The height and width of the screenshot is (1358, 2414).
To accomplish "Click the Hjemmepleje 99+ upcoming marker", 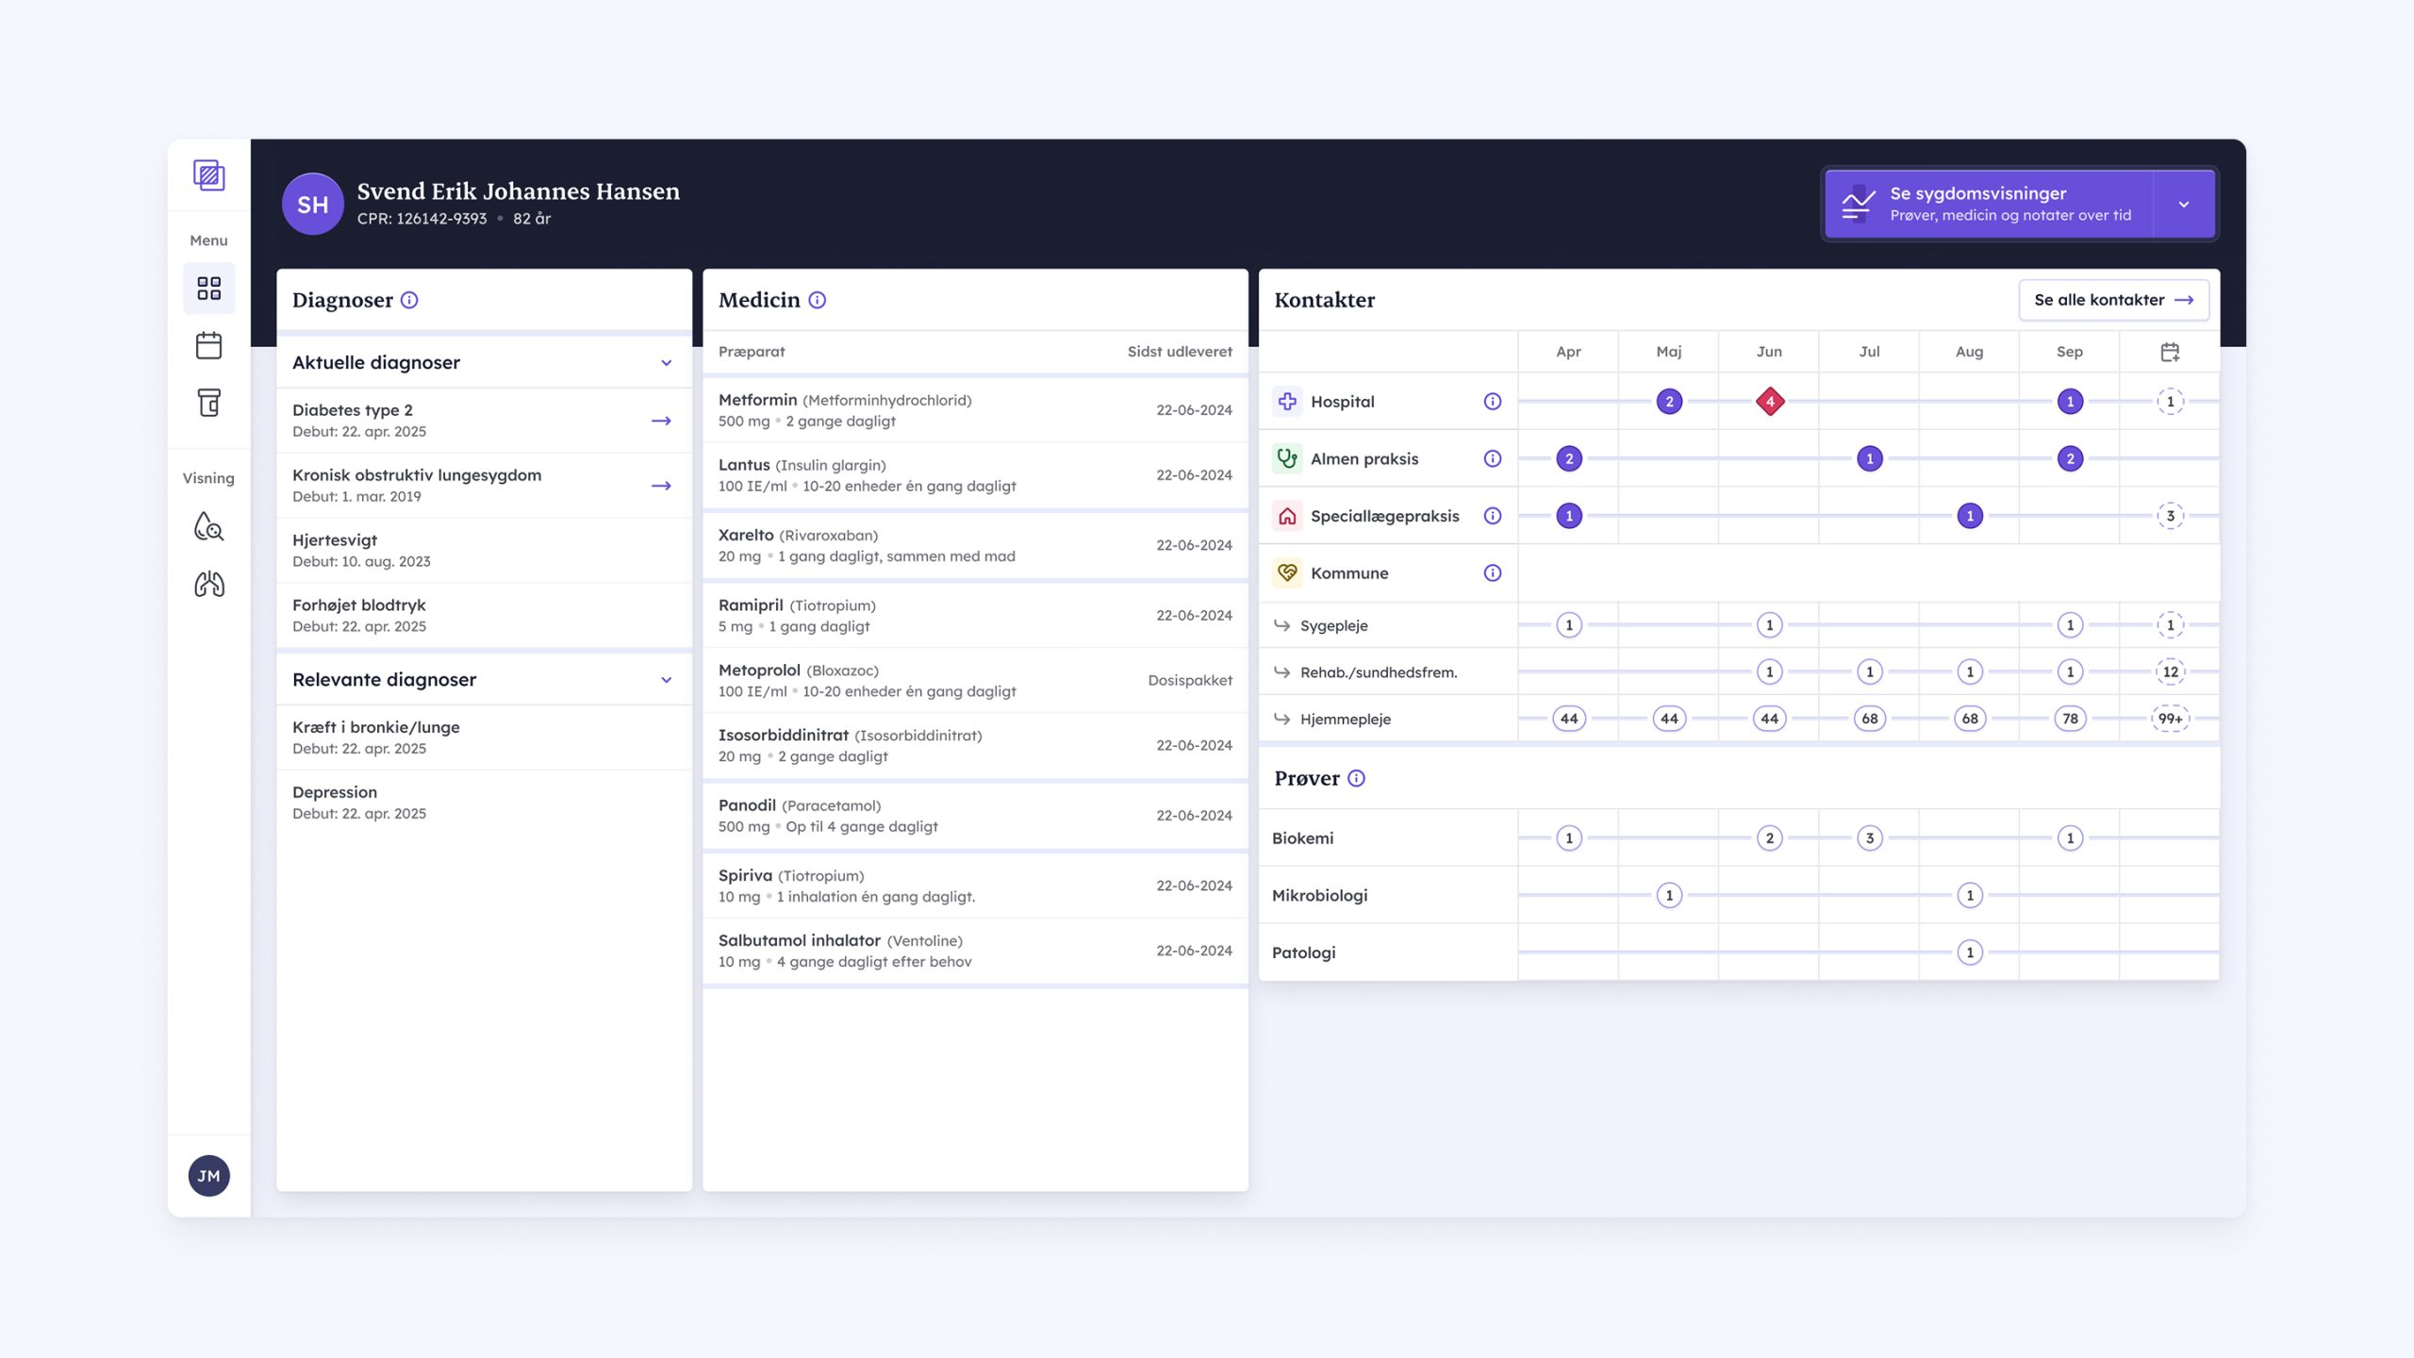I will (2170, 719).
